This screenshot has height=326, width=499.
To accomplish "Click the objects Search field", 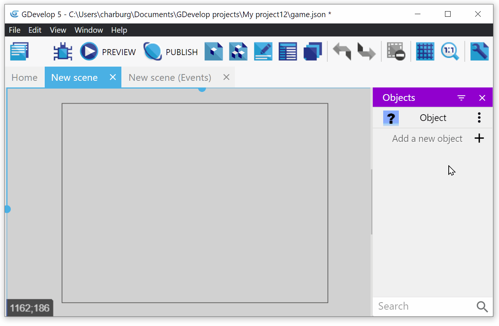I will (425, 306).
